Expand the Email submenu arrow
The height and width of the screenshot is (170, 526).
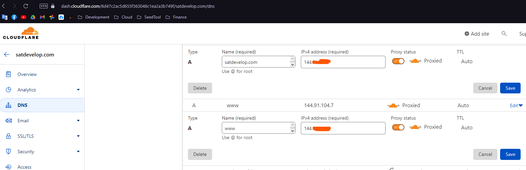[x=78, y=121]
